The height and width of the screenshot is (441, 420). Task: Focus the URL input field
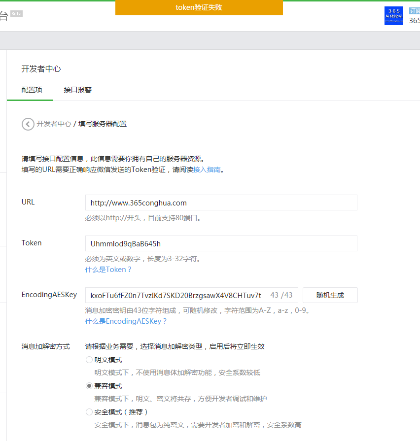coord(221,203)
